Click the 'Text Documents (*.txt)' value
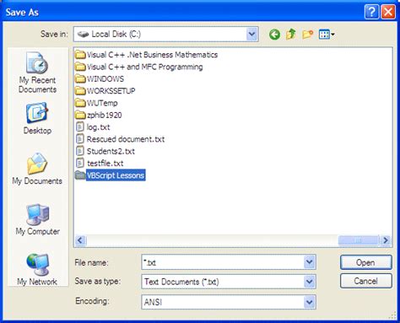400x323 pixels. pyautogui.click(x=181, y=282)
